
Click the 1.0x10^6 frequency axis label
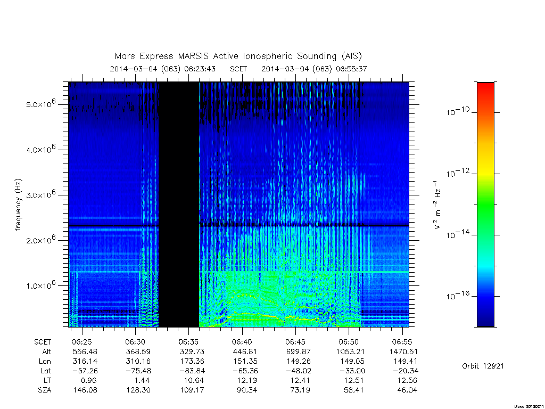40,285
